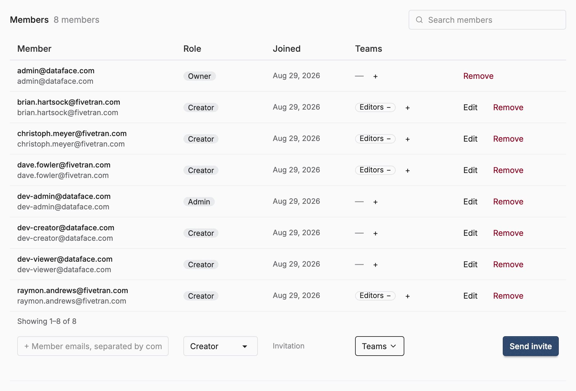This screenshot has width=576, height=391.
Task: Click the plus icon in christoph.meyer@fivetran.com row
Action: pyautogui.click(x=407, y=139)
